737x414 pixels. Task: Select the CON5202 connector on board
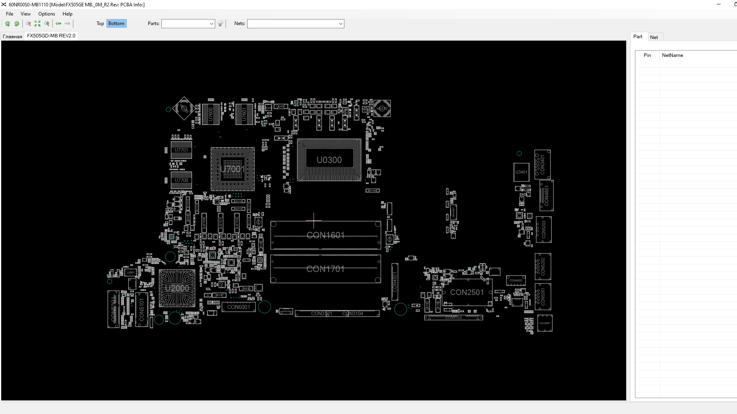click(x=543, y=266)
